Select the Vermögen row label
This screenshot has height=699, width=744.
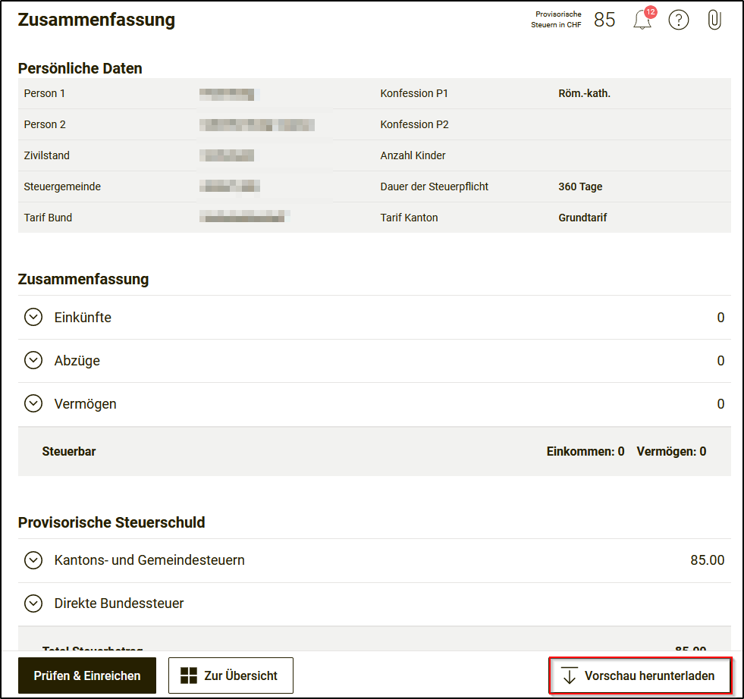pos(85,404)
